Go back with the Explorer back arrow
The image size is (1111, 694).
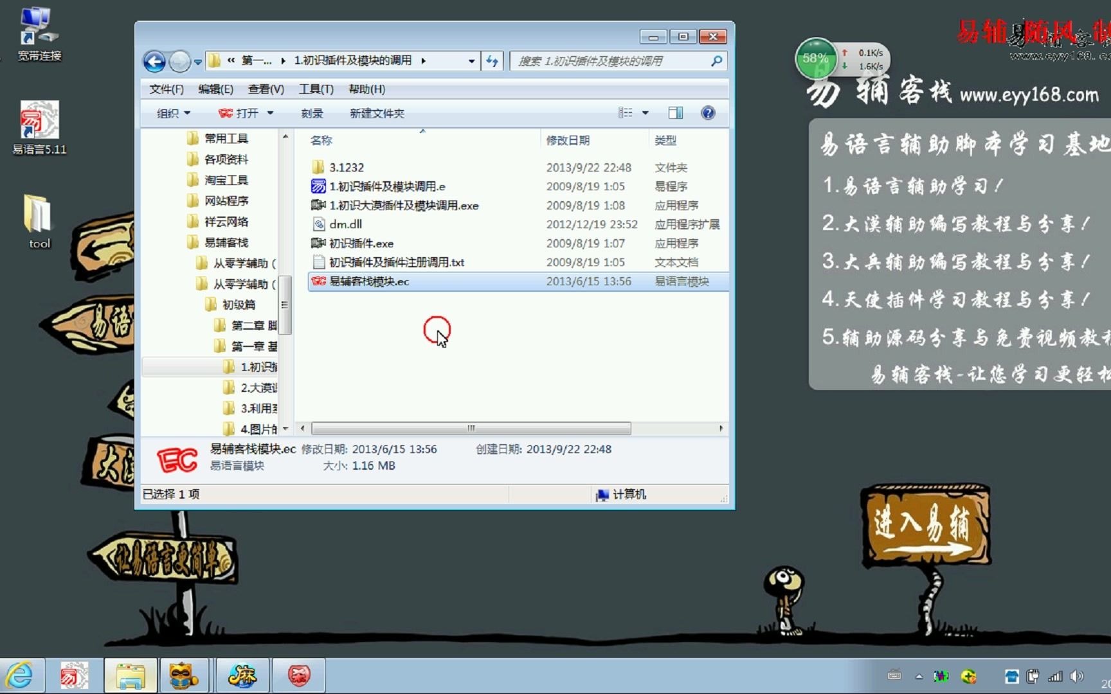click(x=154, y=62)
